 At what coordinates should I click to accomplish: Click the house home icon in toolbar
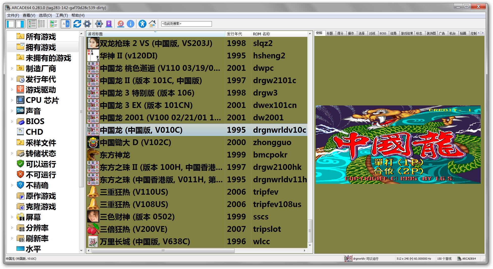[x=152, y=24]
